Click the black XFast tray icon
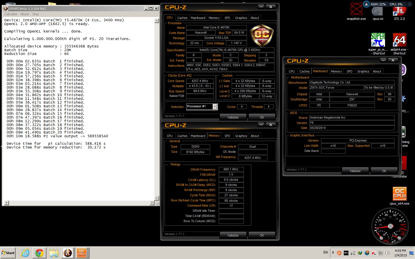 pyautogui.click(x=346, y=253)
